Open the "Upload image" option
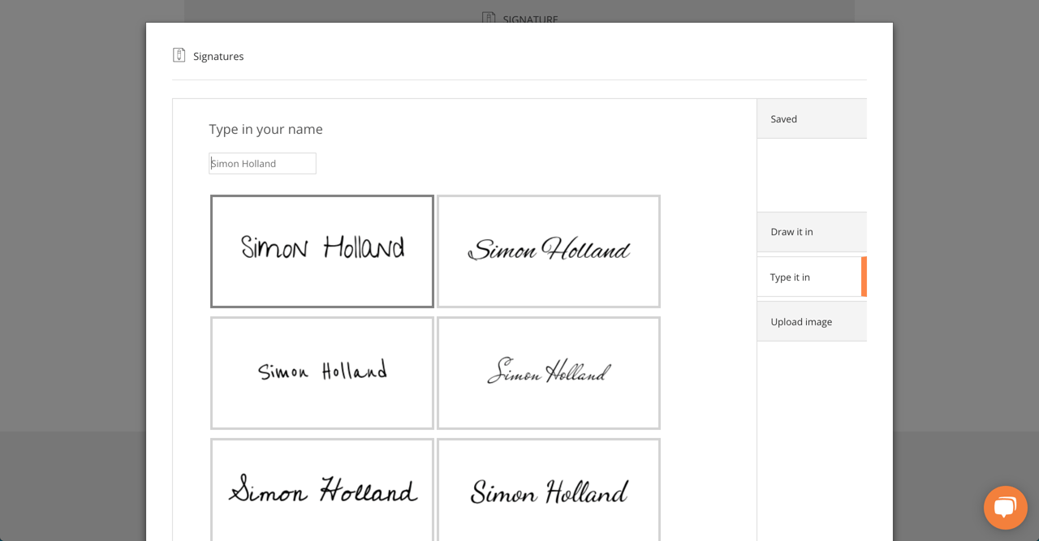Viewport: 1039px width, 541px height. click(800, 321)
